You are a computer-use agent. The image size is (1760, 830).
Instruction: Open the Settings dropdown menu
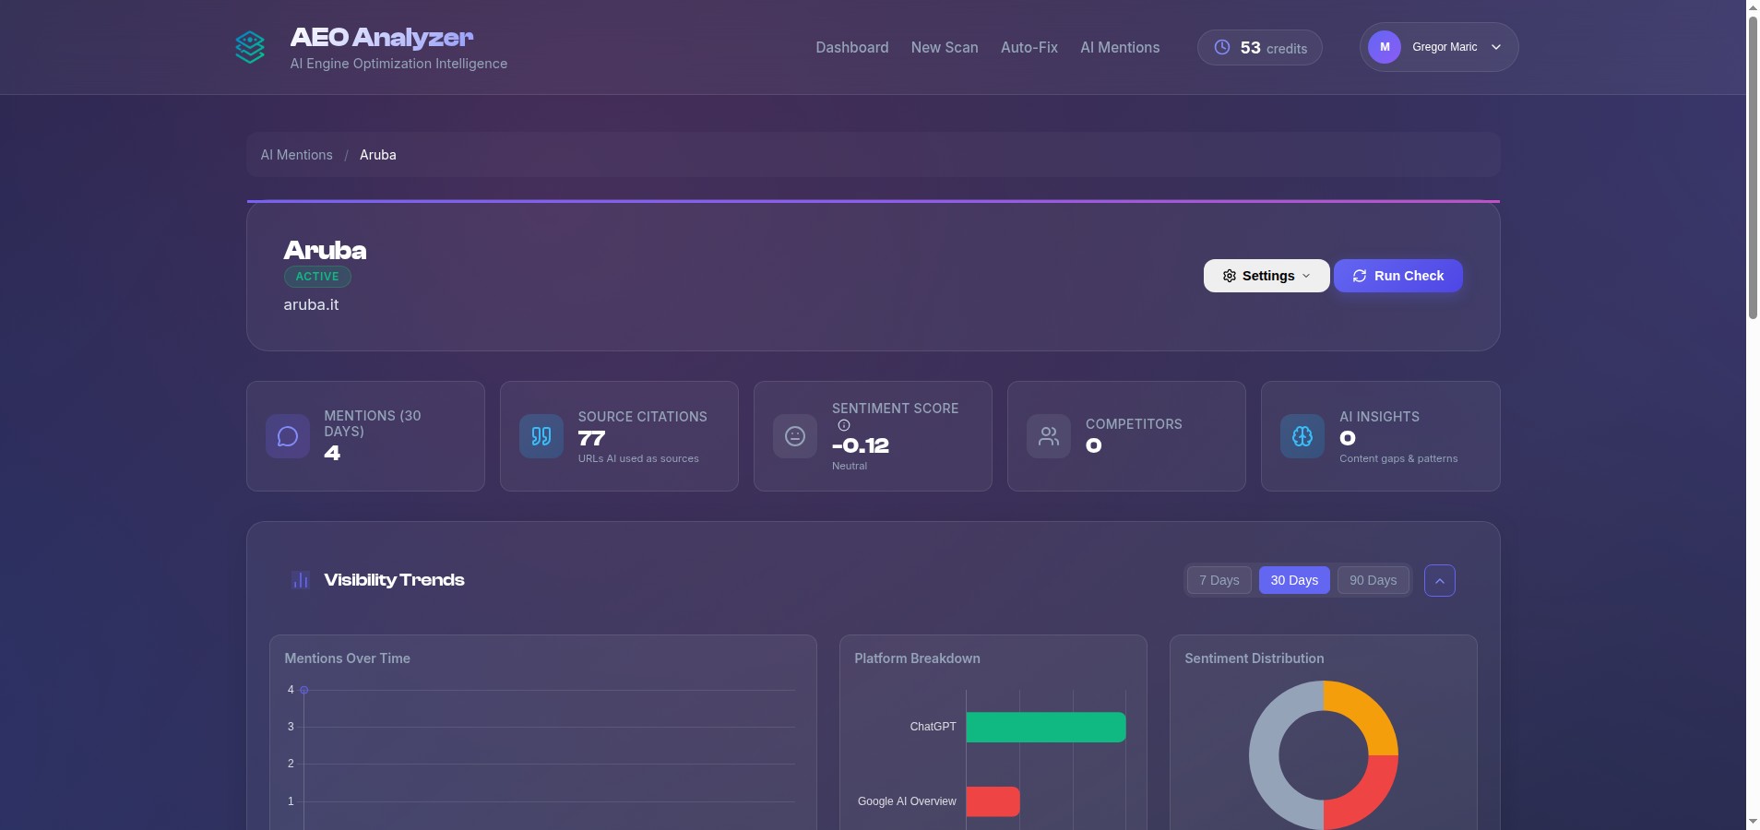click(x=1266, y=275)
